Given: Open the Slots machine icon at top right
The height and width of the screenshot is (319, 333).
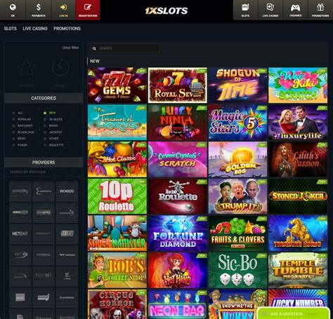Looking at the screenshot, I should click(x=245, y=7).
